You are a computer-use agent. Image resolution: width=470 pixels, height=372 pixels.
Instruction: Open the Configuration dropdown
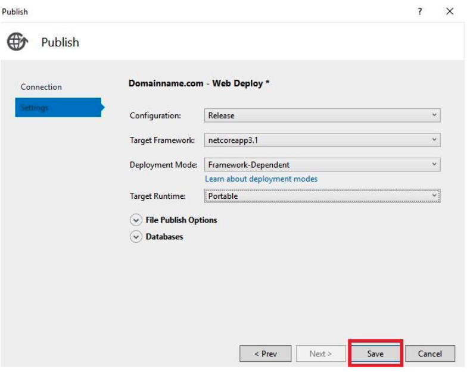click(322, 115)
